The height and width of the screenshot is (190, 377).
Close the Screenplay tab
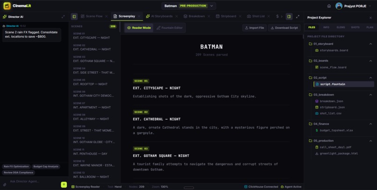pyautogui.click(x=139, y=16)
